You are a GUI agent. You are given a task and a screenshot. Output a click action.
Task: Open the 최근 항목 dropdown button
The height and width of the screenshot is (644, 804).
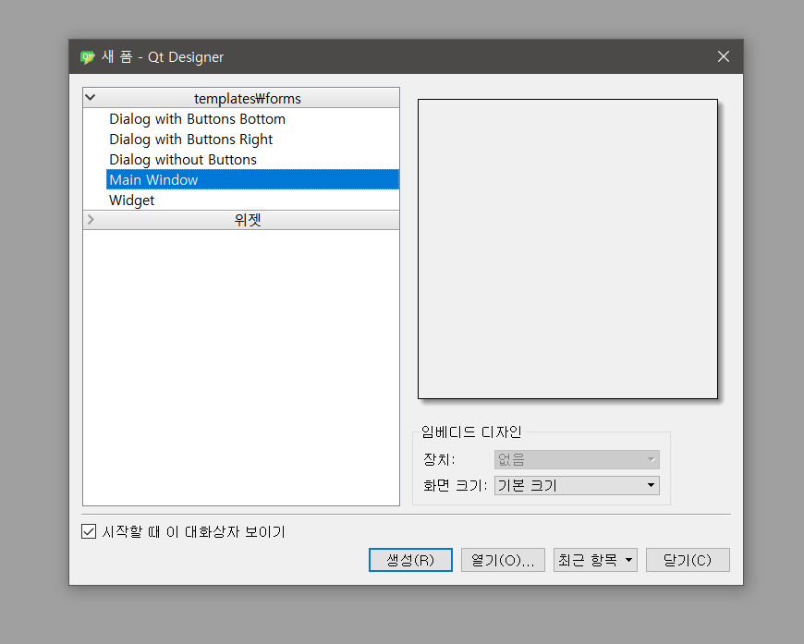pos(595,560)
